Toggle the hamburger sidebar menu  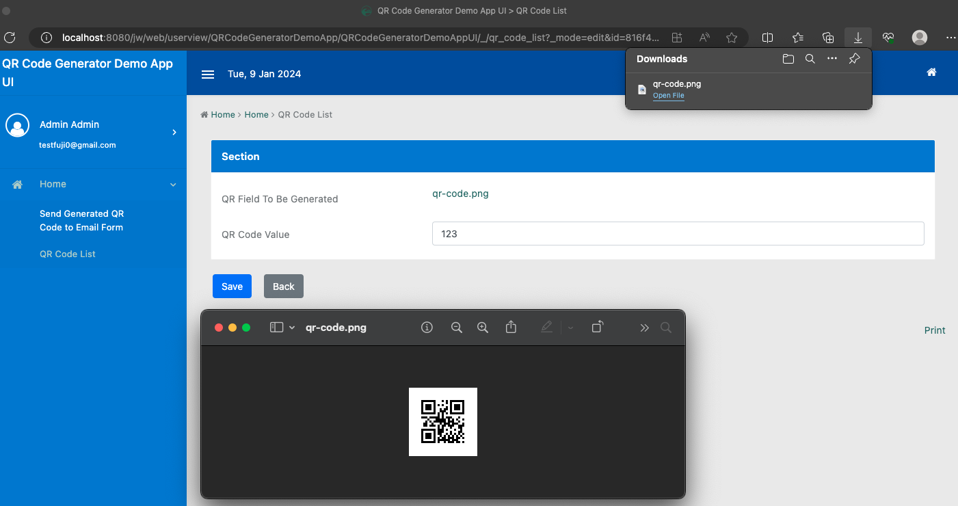coord(208,75)
